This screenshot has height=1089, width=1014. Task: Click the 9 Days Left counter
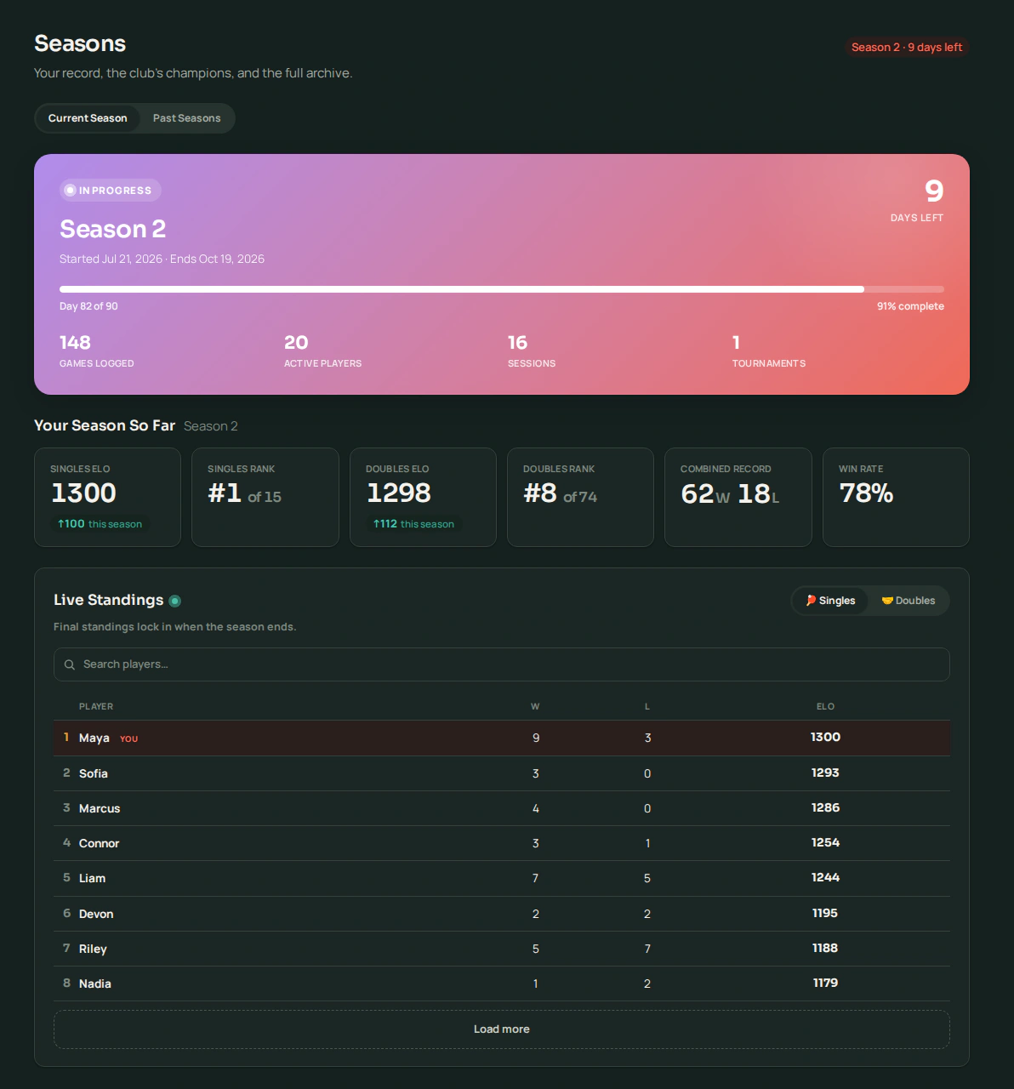pos(917,200)
